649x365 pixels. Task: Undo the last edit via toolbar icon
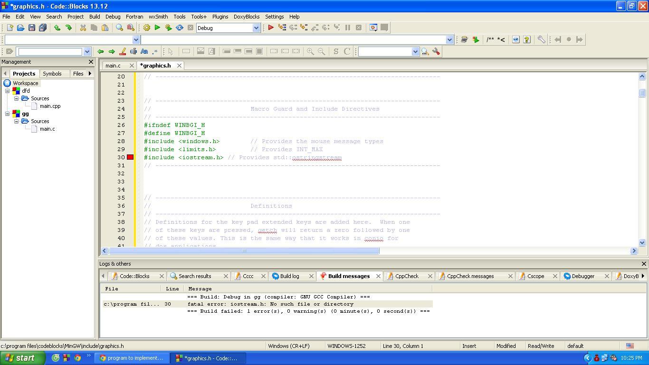[x=57, y=28]
